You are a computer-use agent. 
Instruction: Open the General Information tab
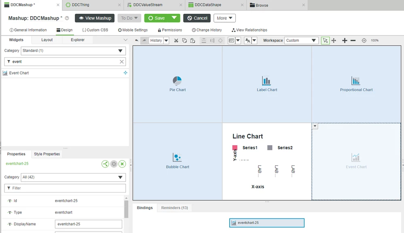pos(28,30)
